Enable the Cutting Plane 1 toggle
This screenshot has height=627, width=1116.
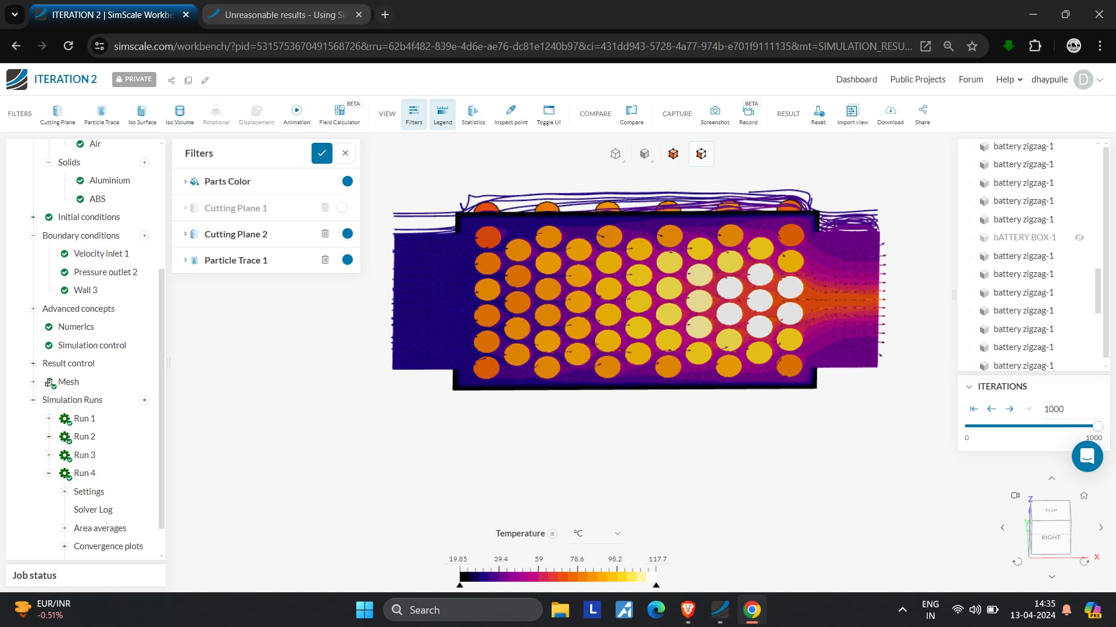pos(344,207)
